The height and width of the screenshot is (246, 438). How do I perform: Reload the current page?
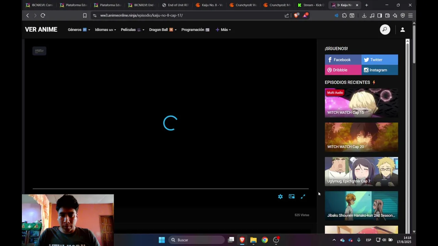pos(43,15)
